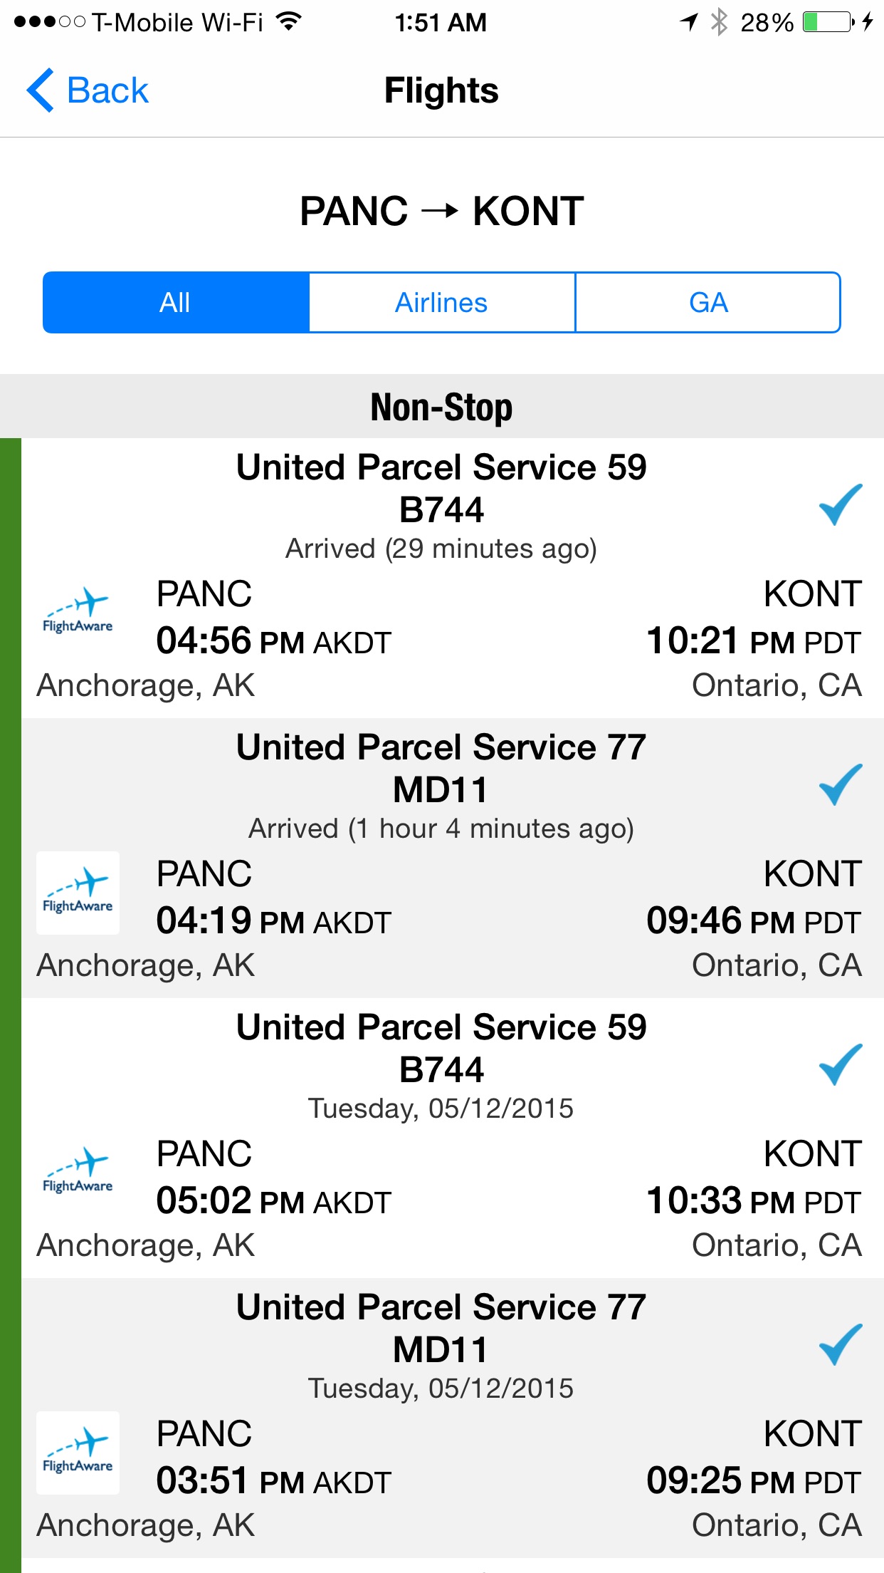
Task: Switch to the Airlines filter tab
Action: 442,302
